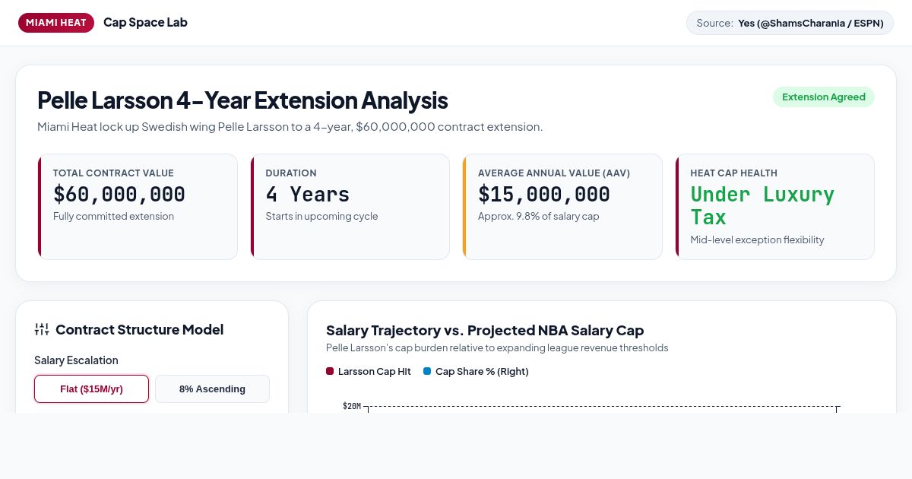This screenshot has height=479, width=912.
Task: Click Starts in upcoming cycle text
Action: pos(321,216)
